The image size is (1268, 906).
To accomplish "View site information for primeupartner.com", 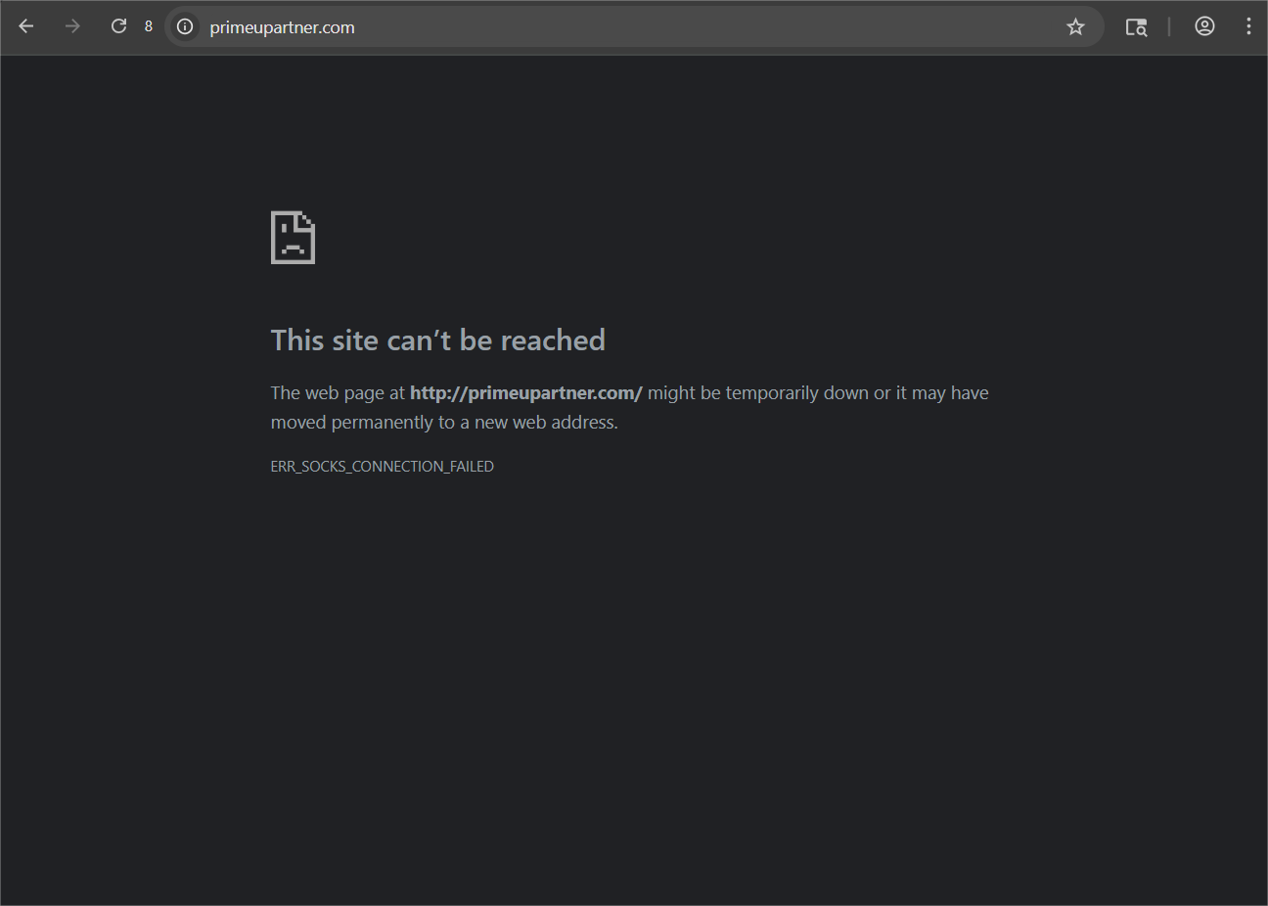I will tap(185, 26).
